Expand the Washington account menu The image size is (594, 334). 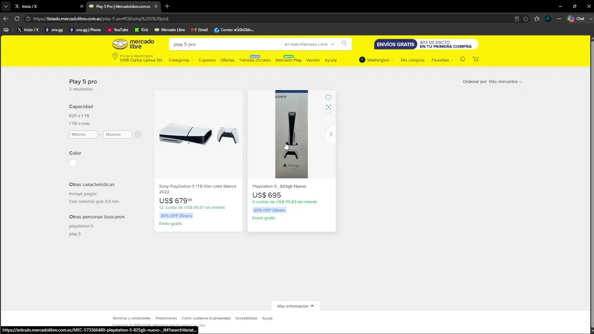[380, 60]
